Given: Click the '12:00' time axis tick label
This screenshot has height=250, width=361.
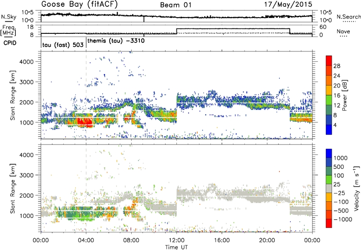Looking at the screenshot, I should [176, 241].
